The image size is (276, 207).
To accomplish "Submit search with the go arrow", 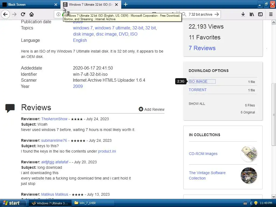I will pyautogui.click(x=217, y=14).
